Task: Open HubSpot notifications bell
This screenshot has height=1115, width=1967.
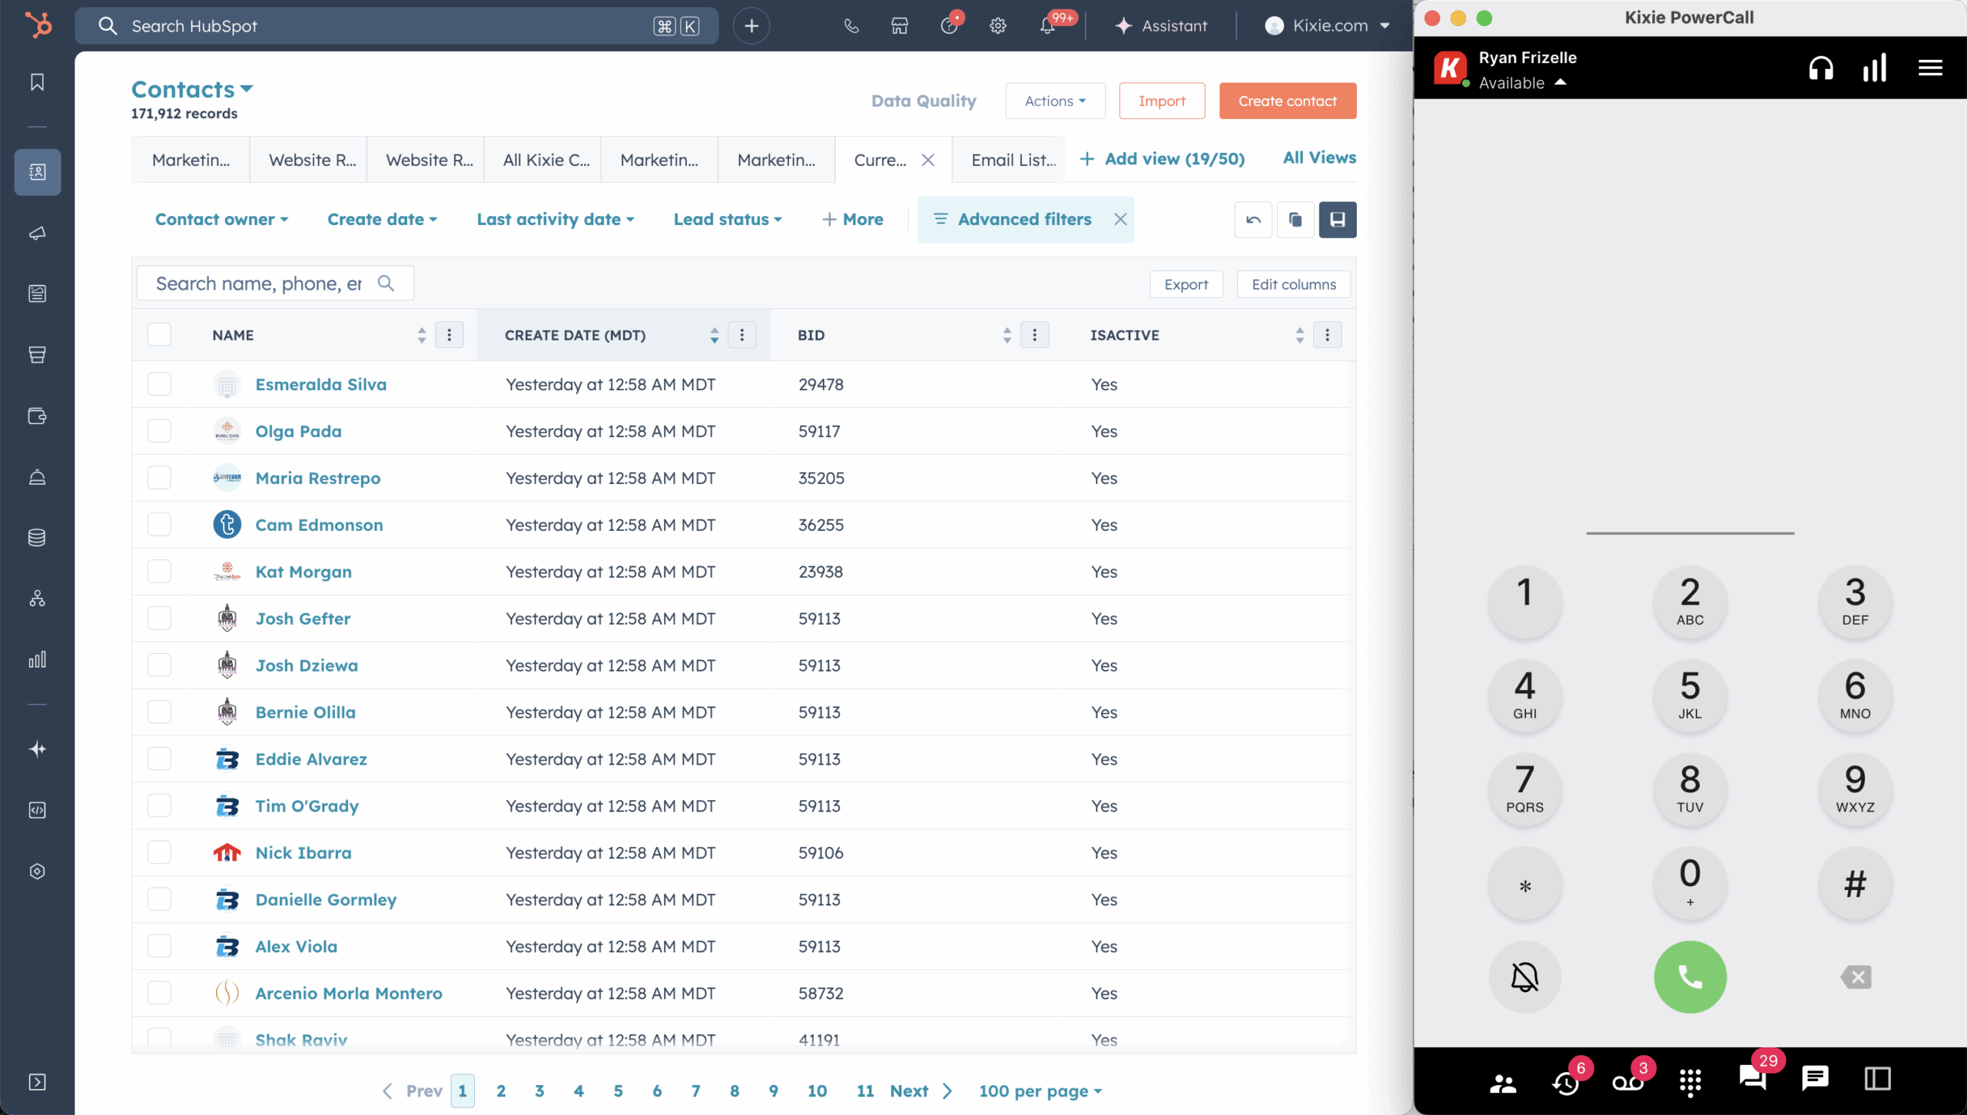Action: click(1047, 25)
